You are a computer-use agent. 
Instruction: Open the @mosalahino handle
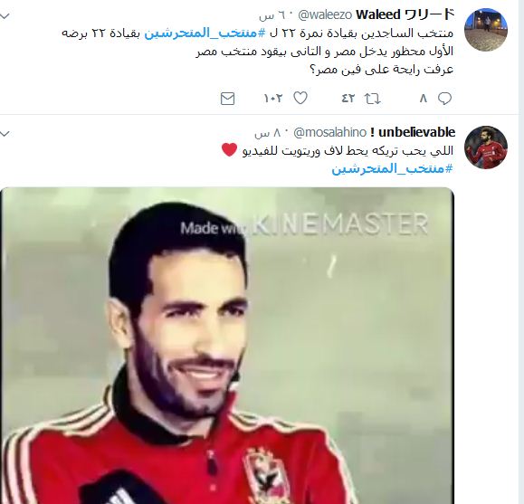pos(329,133)
